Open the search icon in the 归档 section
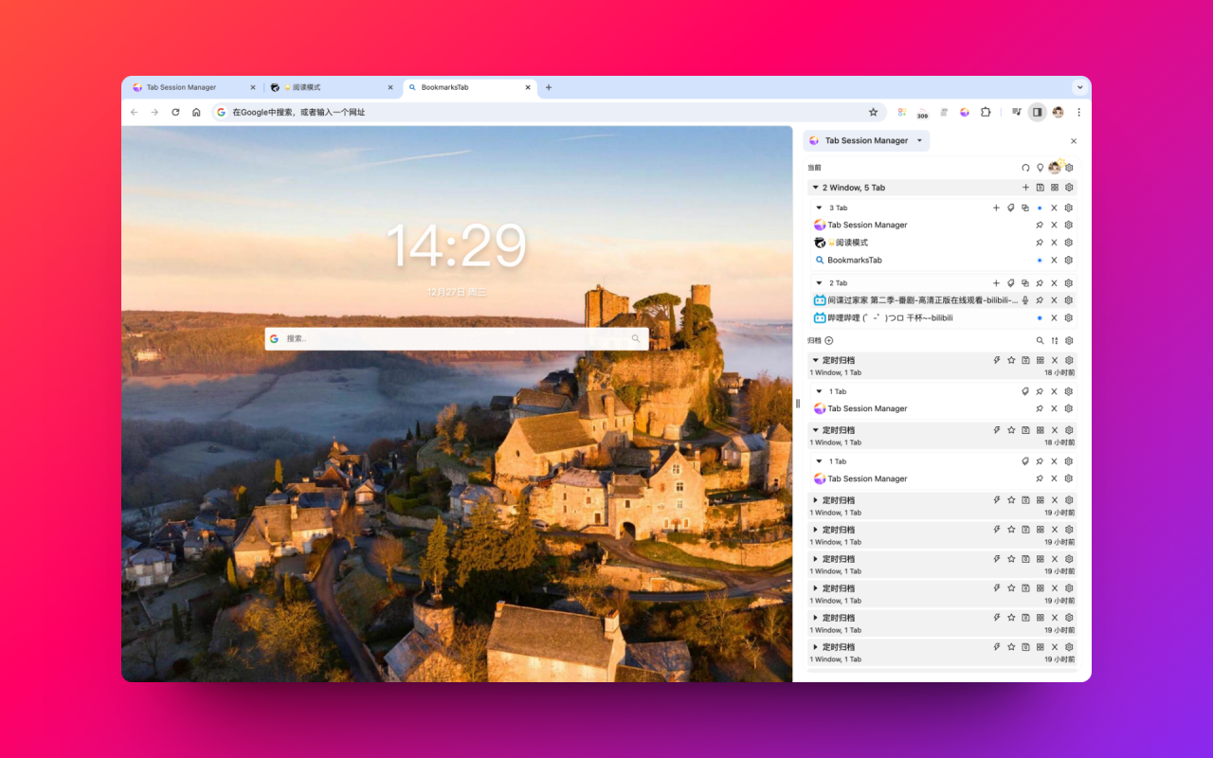 click(1041, 340)
